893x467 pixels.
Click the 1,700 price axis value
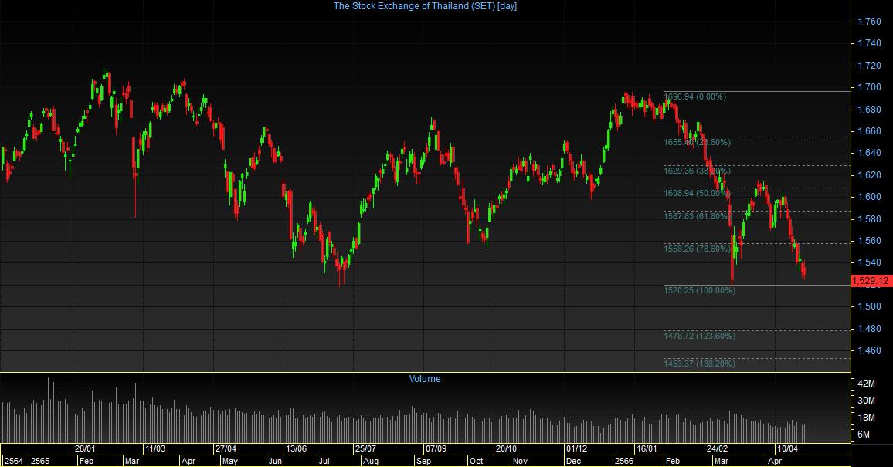pyautogui.click(x=869, y=87)
